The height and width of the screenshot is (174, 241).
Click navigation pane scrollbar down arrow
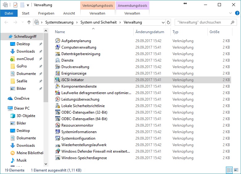(46, 164)
